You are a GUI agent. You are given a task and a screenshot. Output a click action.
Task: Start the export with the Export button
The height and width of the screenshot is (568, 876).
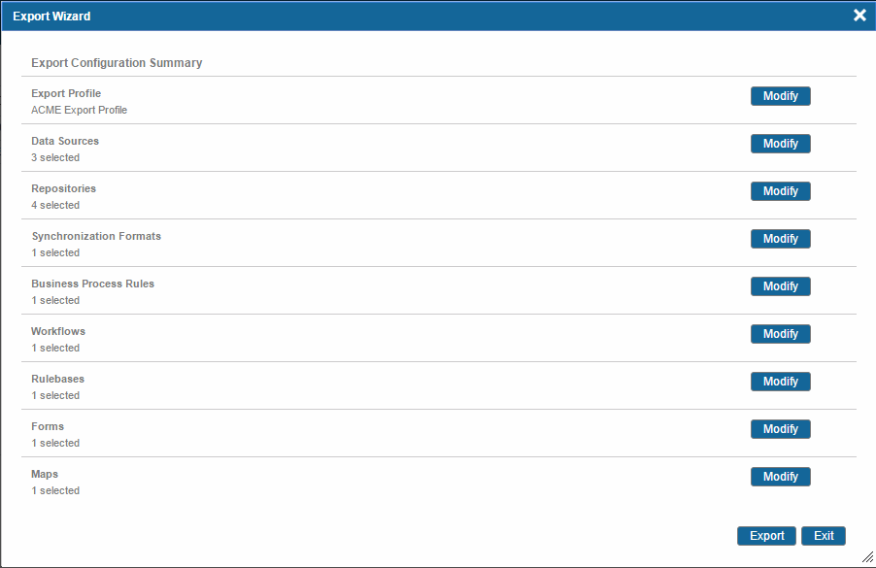[766, 536]
